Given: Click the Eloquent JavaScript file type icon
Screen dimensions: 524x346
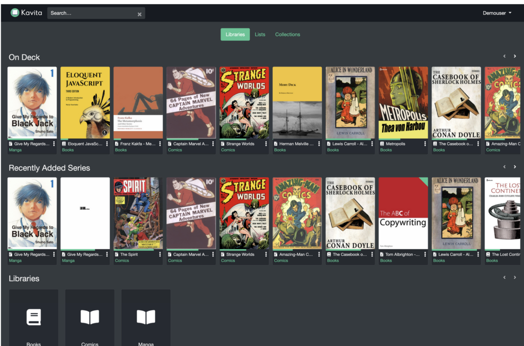Looking at the screenshot, I should click(x=64, y=144).
